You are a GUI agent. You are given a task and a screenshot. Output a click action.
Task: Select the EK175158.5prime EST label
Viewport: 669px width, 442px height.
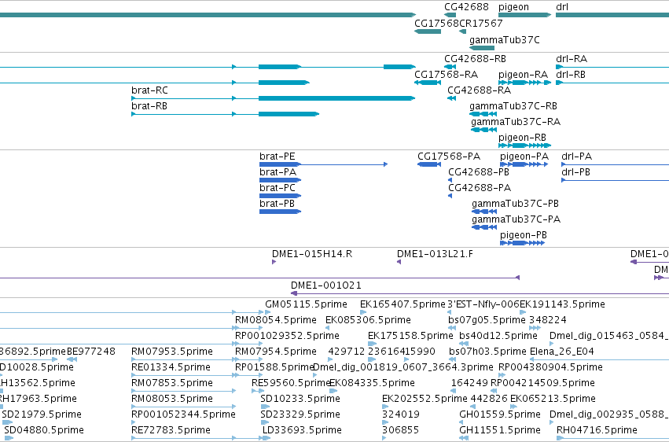pos(410,336)
